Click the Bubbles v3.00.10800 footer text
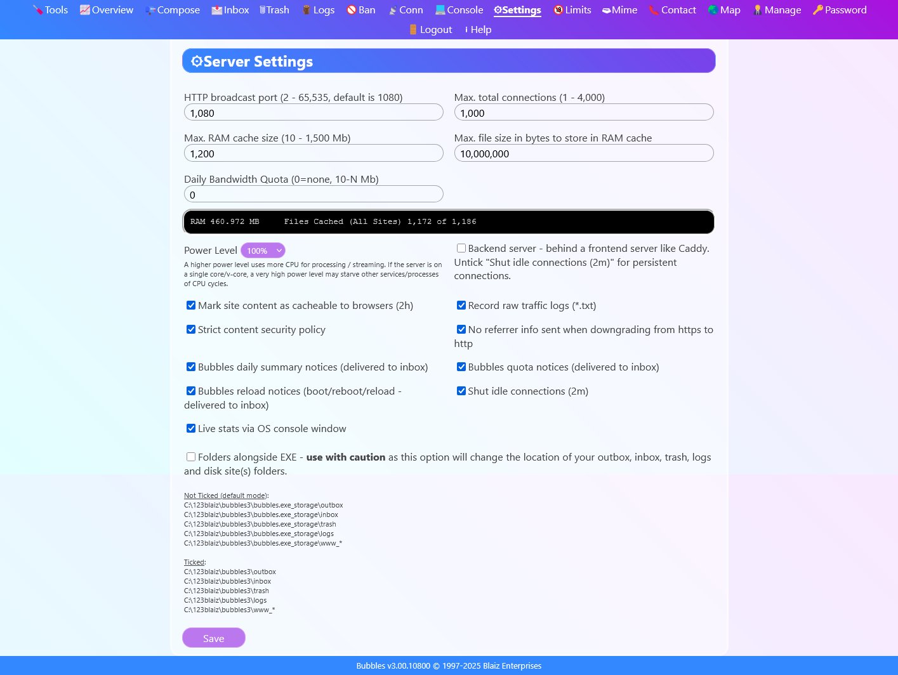 coord(449,666)
